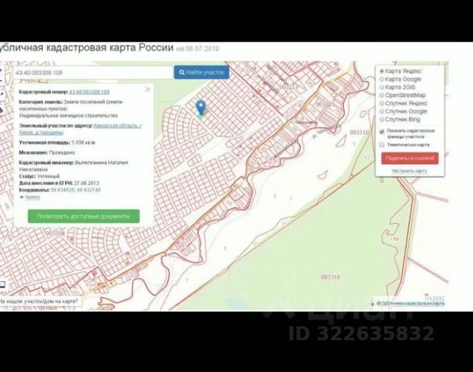Open the 'Публичная кадастровая карта' attribution link
This screenshot has height=372, width=473.
tap(413, 303)
